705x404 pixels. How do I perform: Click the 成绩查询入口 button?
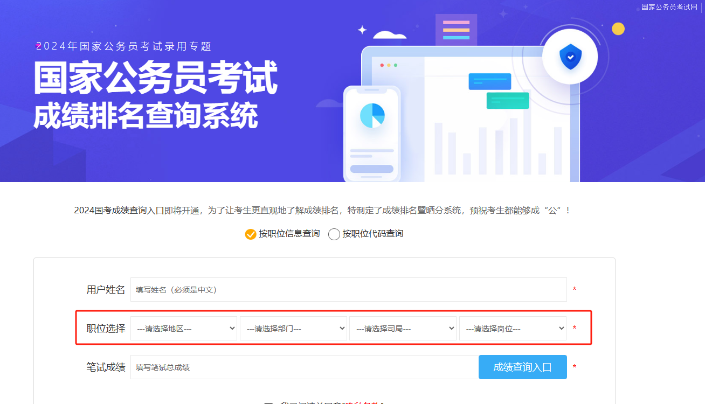[x=523, y=367]
